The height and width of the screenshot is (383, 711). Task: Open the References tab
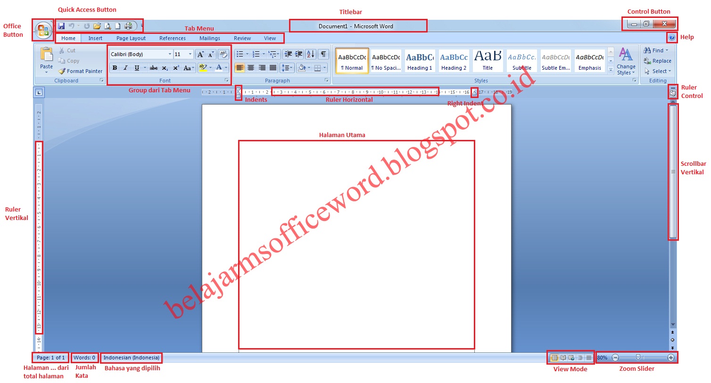[x=173, y=38]
